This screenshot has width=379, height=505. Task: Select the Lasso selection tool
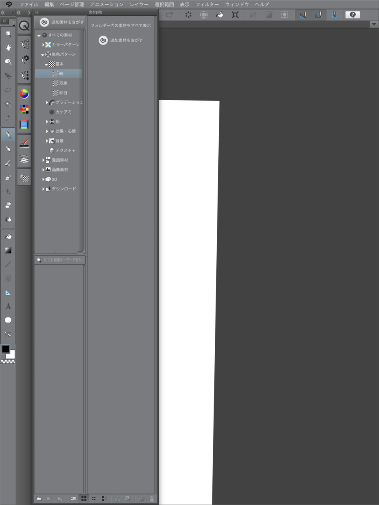8,90
